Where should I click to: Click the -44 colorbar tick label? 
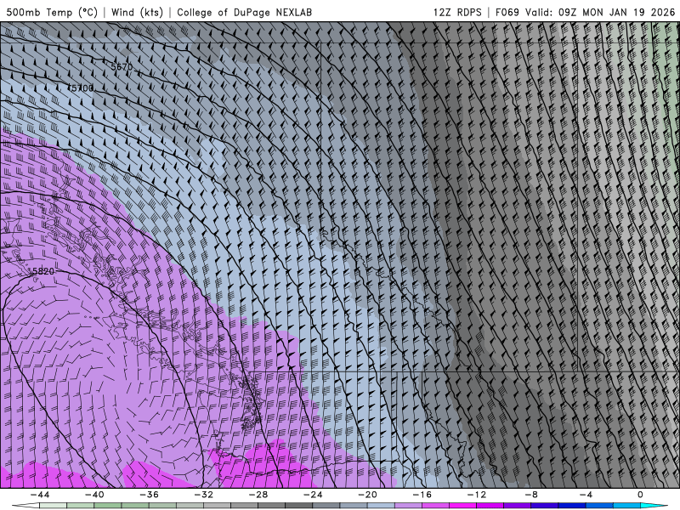40,495
